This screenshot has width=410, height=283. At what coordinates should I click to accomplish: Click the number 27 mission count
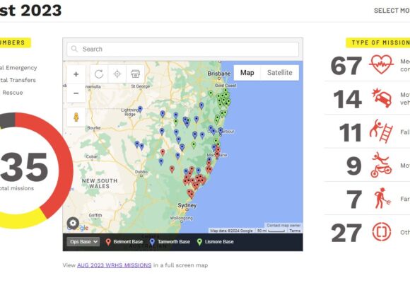(346, 233)
